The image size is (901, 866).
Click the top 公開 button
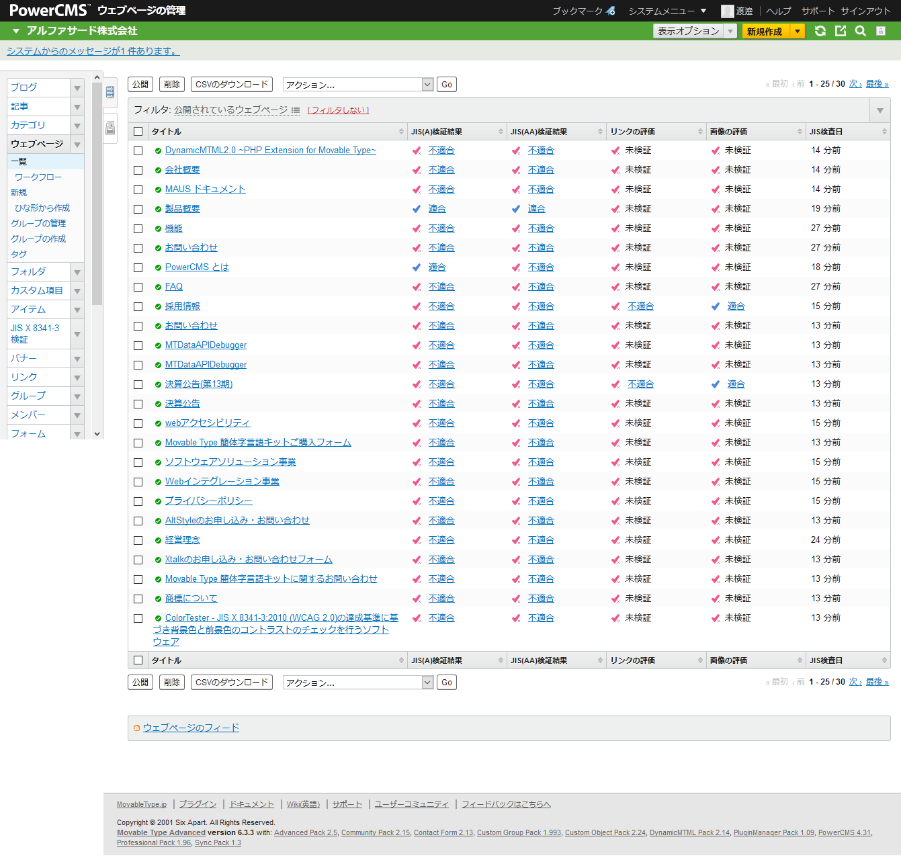point(140,85)
